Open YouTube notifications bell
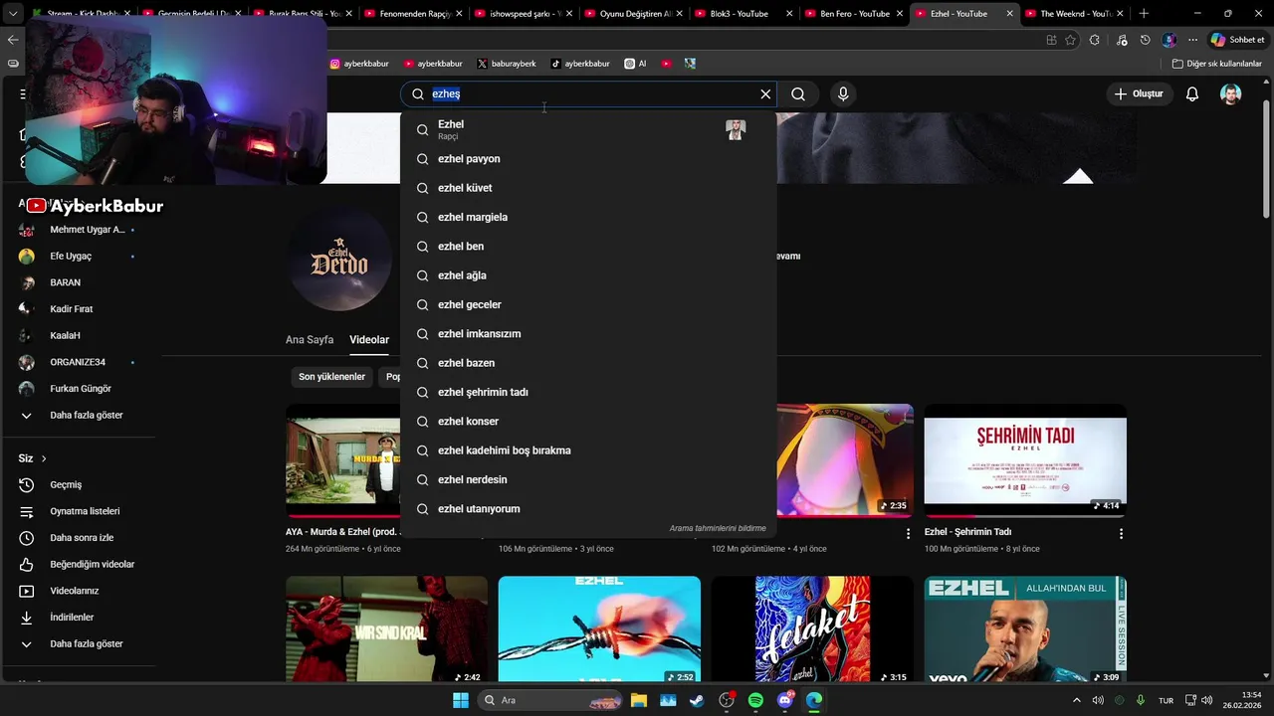The image size is (1274, 716). [x=1192, y=93]
